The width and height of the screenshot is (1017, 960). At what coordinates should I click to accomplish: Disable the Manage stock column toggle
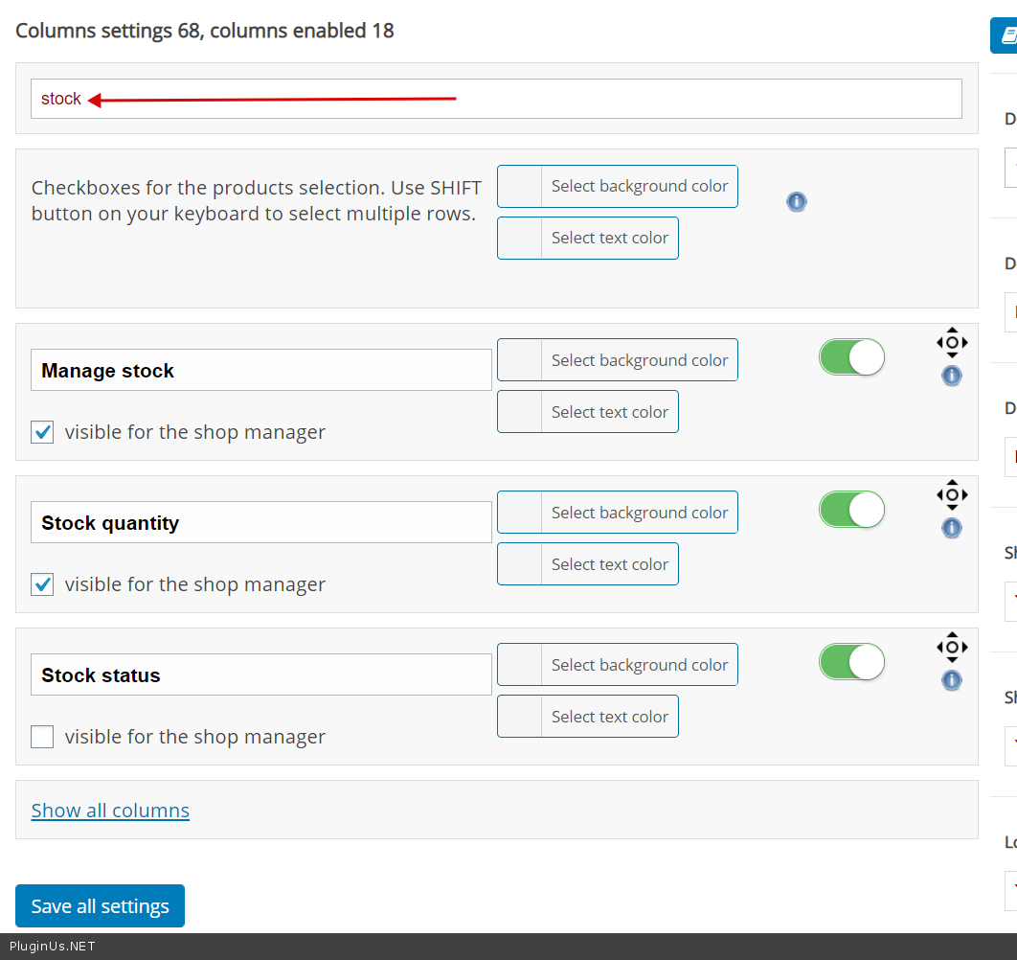[x=851, y=357]
